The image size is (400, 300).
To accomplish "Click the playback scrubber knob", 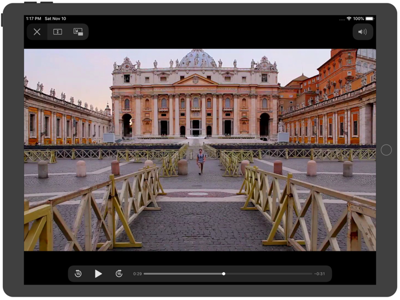I will pos(224,274).
